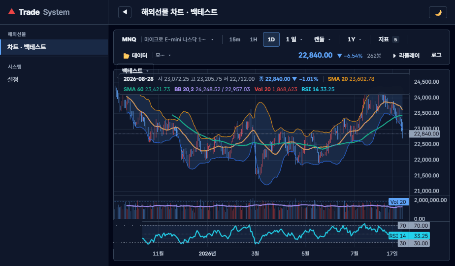Viewport: 455px width, 266px height.
Task: Open the 캔들 chart type dropdown
Action: click(322, 39)
